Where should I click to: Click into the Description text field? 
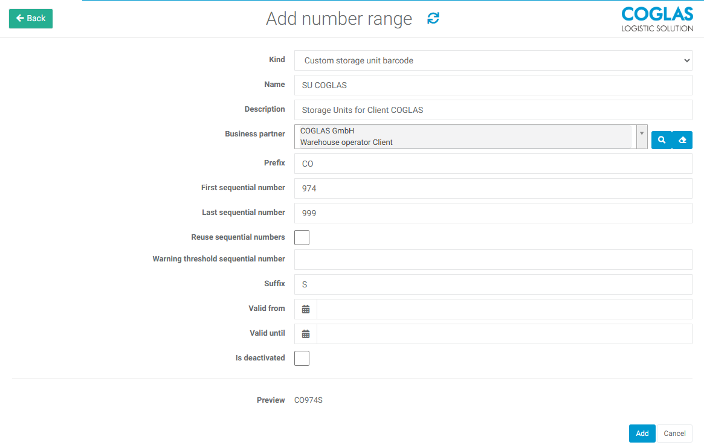[492, 110]
